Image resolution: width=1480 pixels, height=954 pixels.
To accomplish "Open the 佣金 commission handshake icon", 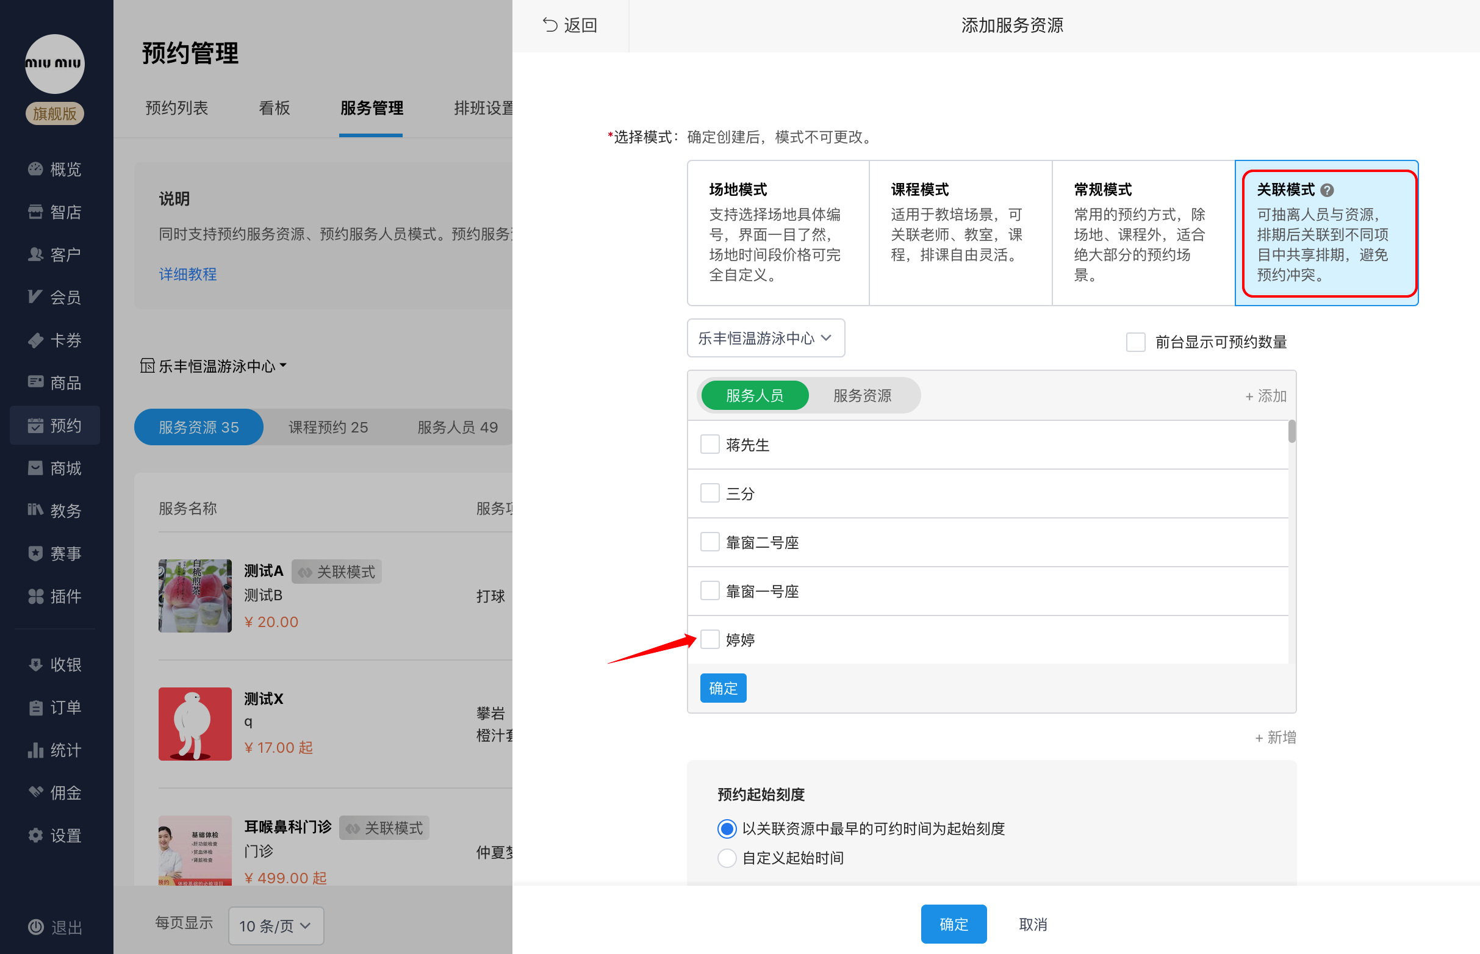I will (x=35, y=792).
